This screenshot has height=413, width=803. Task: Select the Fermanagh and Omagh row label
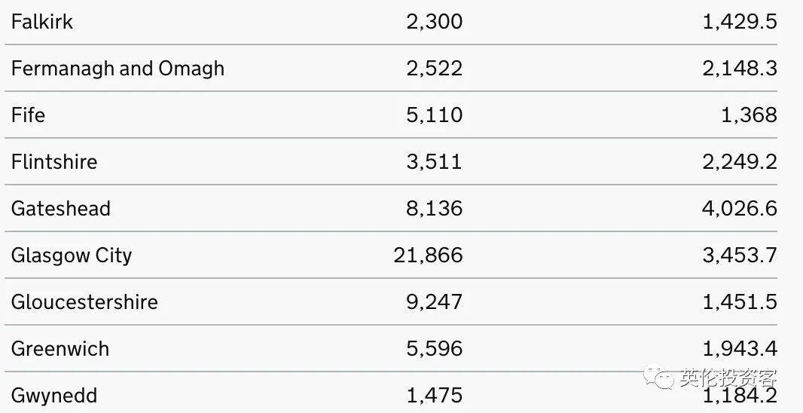pyautogui.click(x=118, y=68)
